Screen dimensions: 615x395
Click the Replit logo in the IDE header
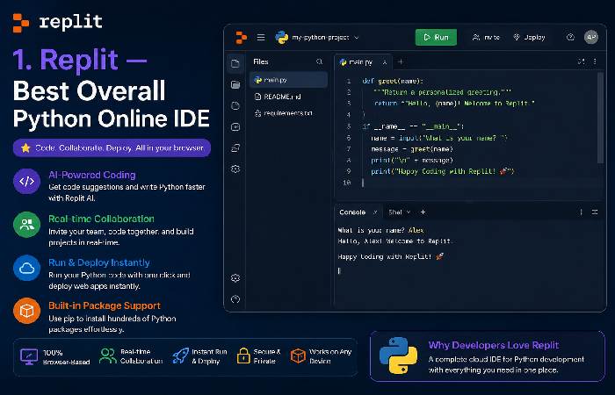click(x=241, y=38)
